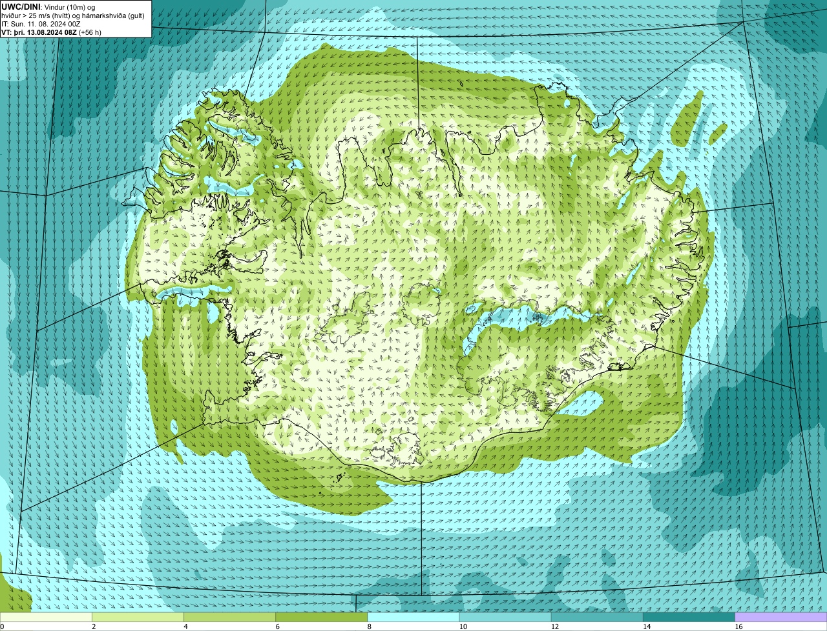Click the '10' label under the color scale

(463, 626)
